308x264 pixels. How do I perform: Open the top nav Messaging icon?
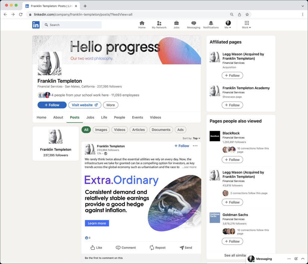193,25
